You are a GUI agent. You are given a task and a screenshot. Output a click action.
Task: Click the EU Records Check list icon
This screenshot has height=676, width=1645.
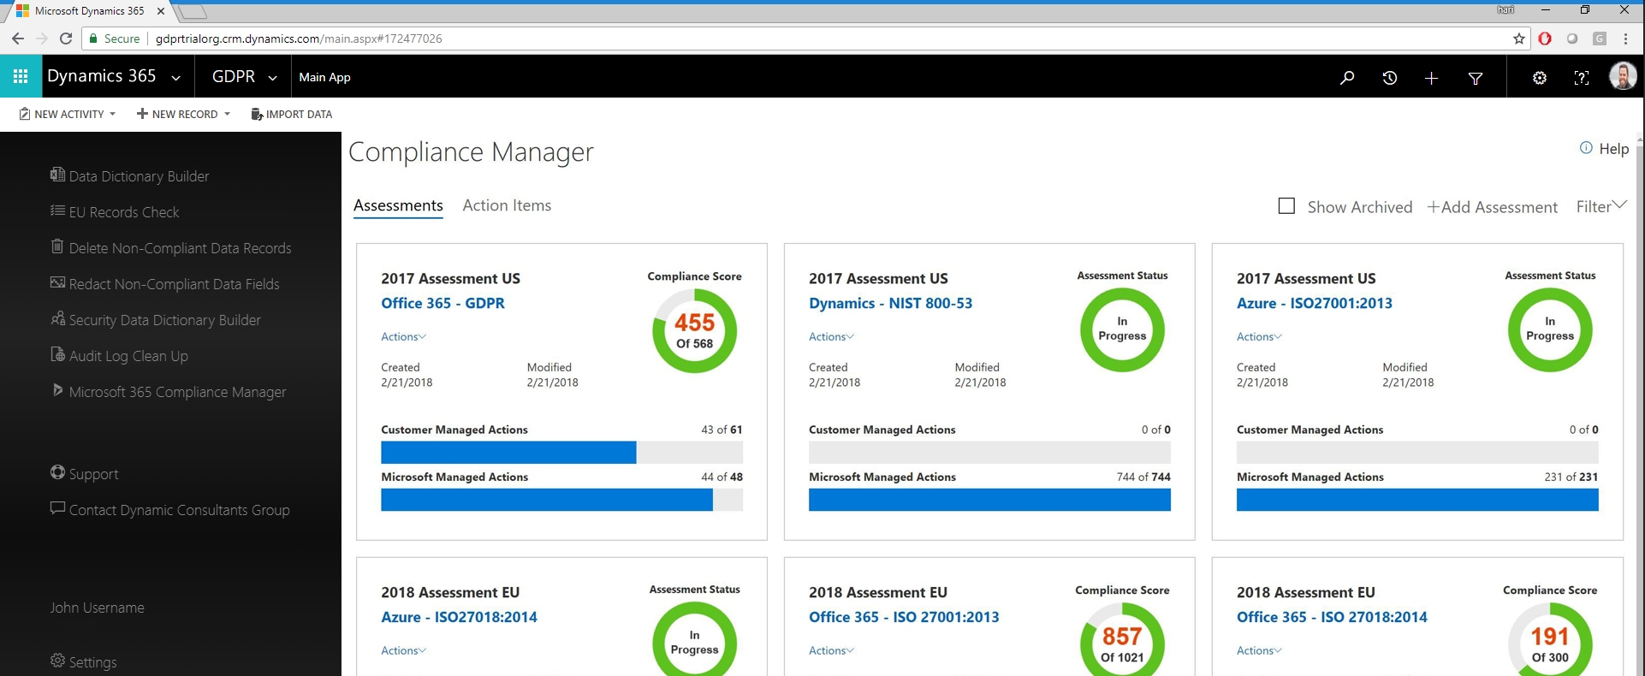(x=57, y=211)
